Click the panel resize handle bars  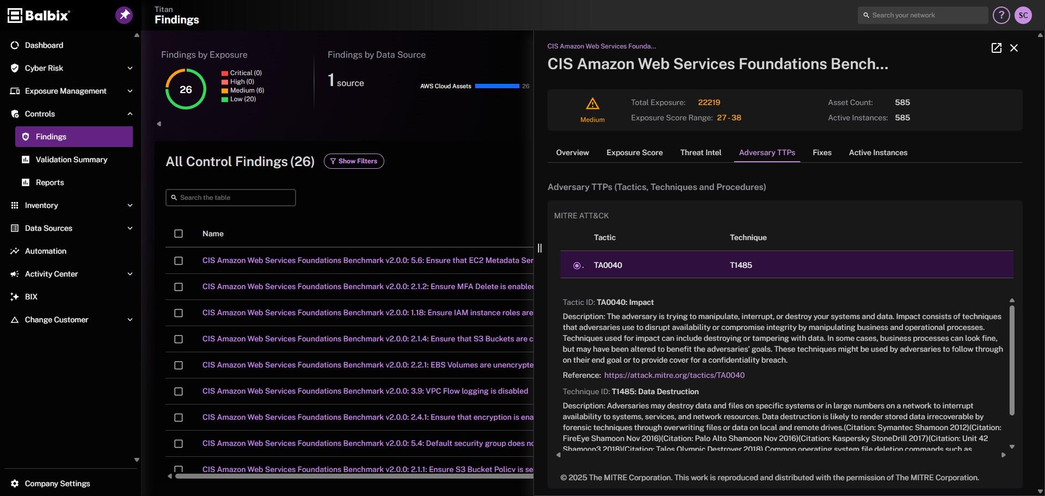click(x=539, y=248)
